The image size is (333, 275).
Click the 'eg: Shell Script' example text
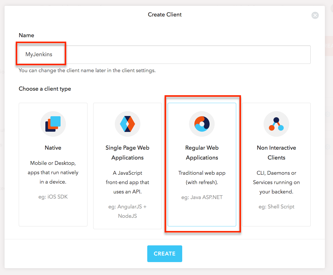tap(276, 206)
